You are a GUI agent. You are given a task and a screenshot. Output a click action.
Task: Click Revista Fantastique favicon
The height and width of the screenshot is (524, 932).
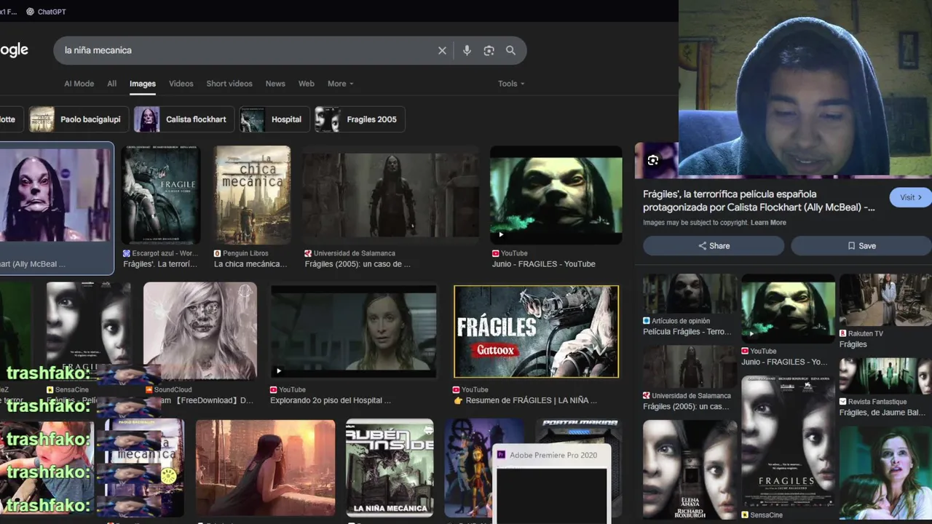(843, 402)
